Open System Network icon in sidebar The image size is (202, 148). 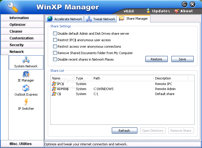tap(26, 60)
